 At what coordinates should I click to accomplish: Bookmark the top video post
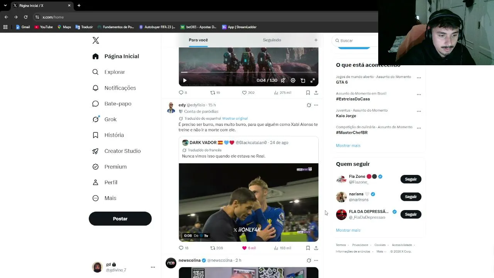[308, 93]
